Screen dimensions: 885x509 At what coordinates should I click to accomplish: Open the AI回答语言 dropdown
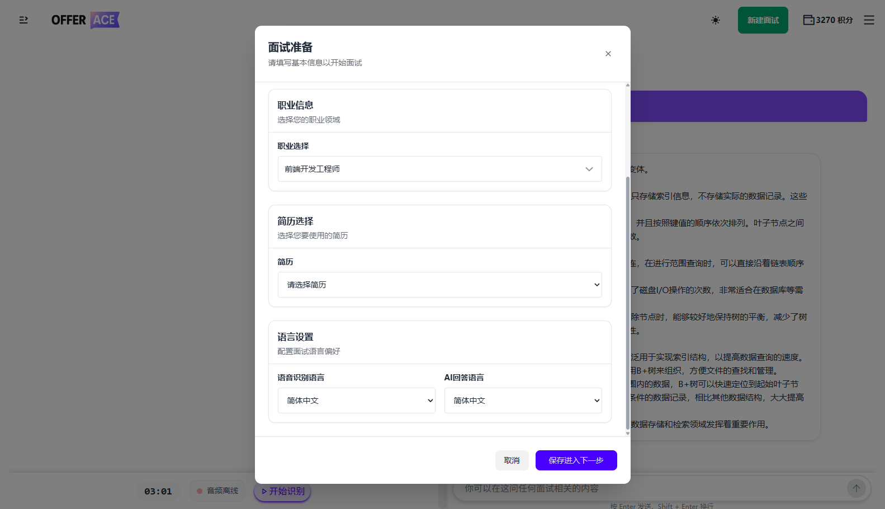tap(523, 400)
